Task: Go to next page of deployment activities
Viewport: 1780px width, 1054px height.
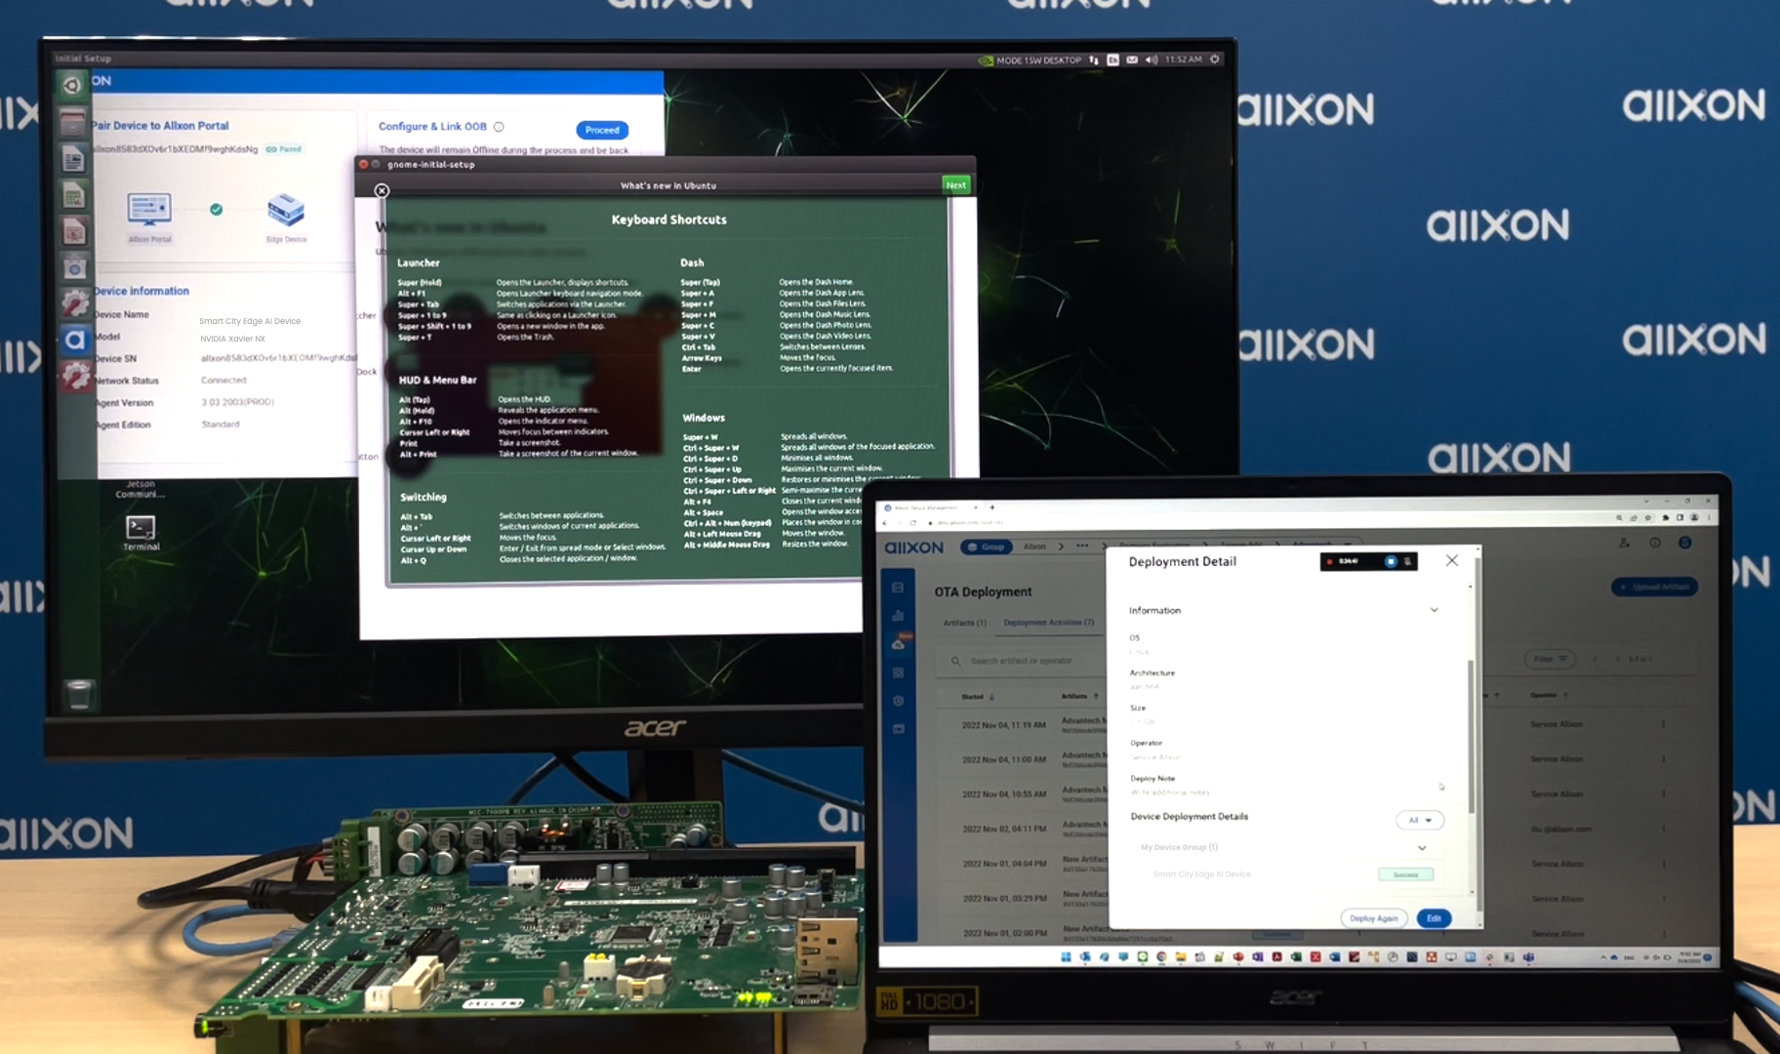Action: tap(1617, 659)
